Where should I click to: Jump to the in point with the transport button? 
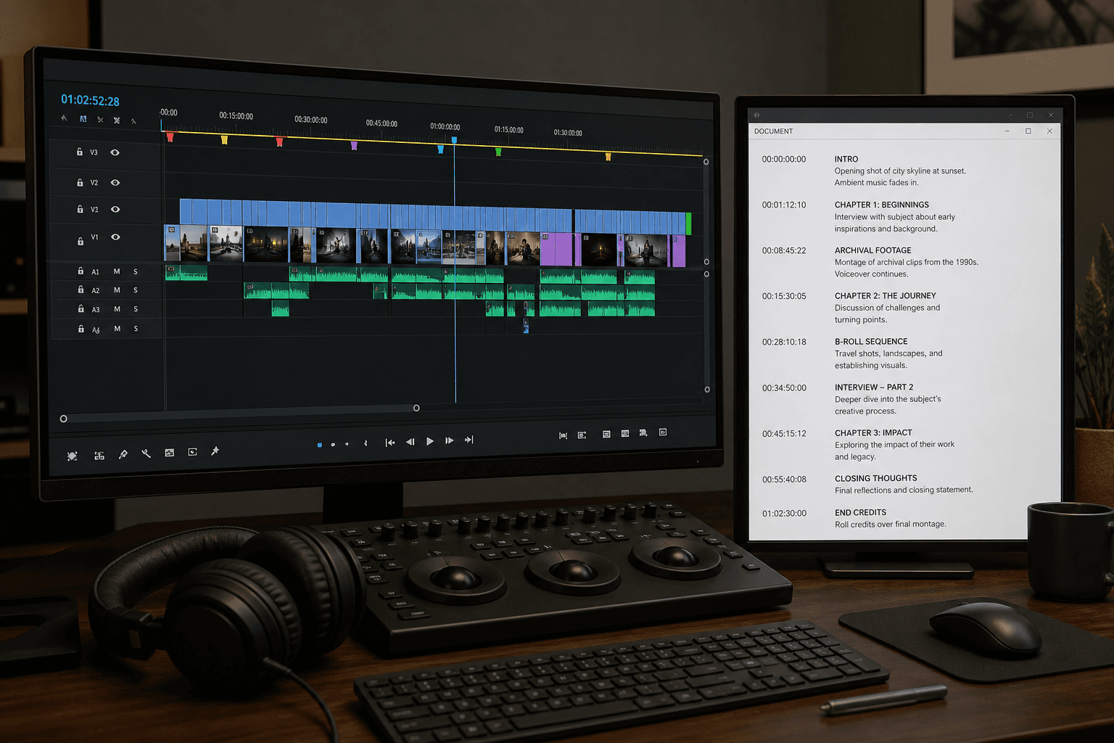390,442
